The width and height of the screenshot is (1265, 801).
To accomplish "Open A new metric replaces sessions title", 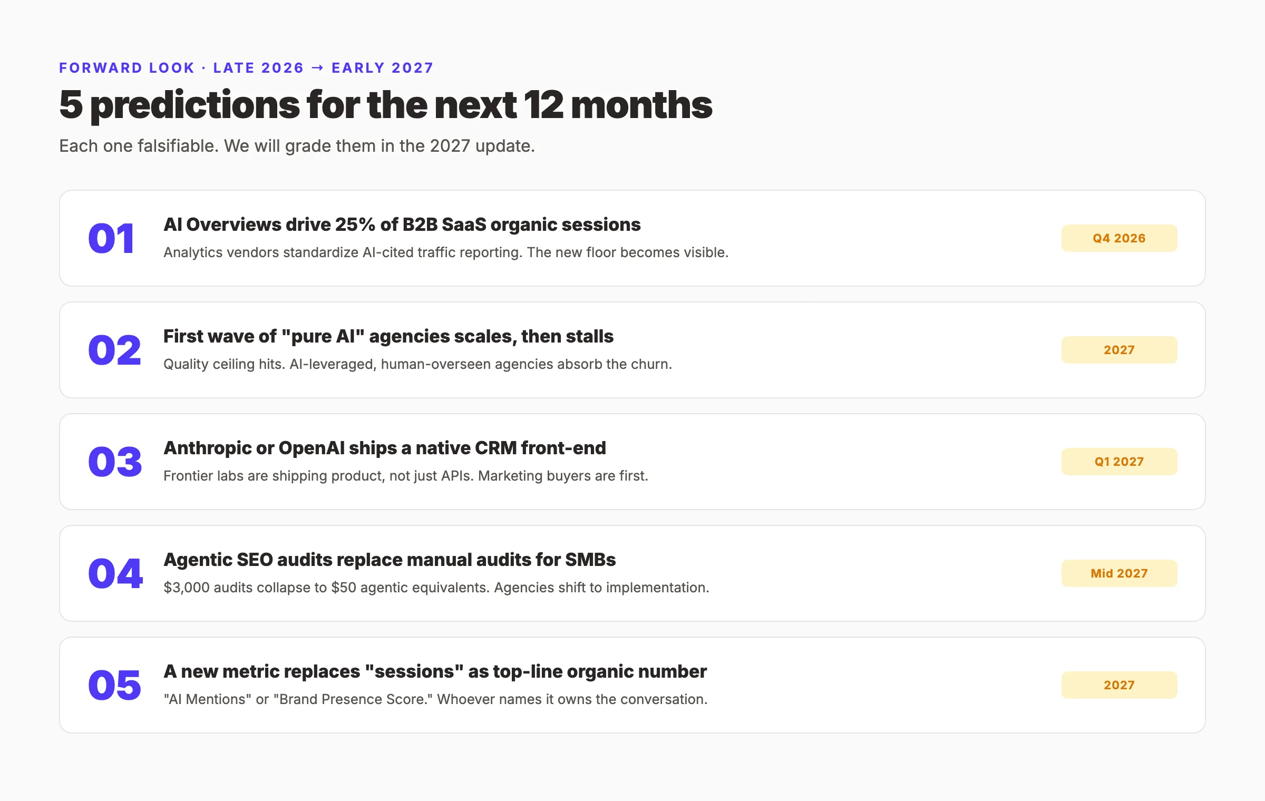I will [435, 671].
